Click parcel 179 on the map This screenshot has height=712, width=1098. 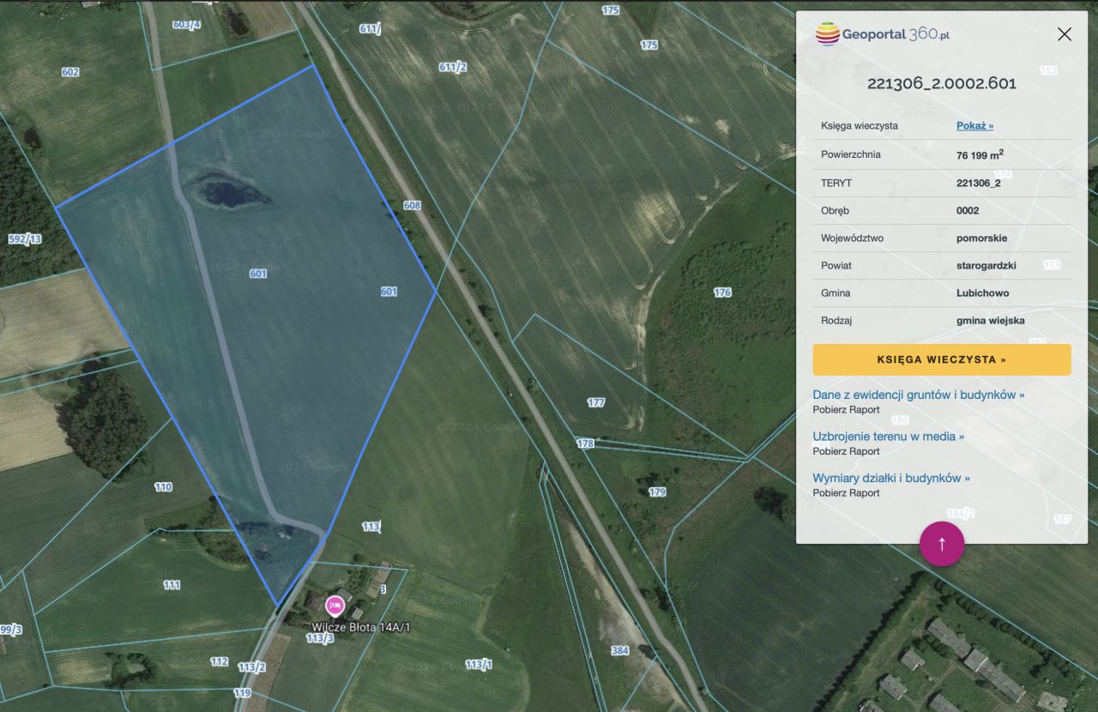[657, 492]
